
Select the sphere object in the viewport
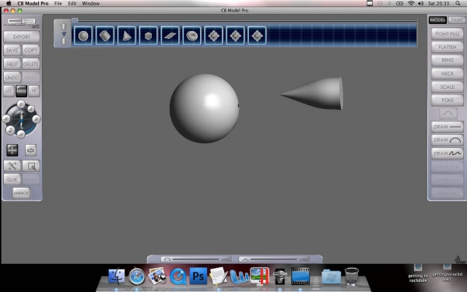click(x=204, y=108)
